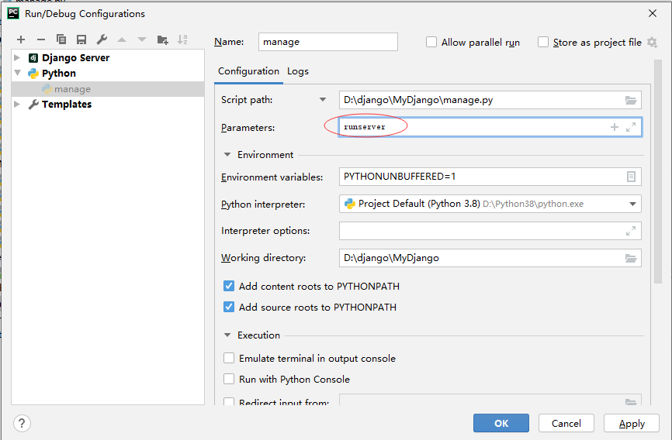Select the Templates tree item label

67,104
